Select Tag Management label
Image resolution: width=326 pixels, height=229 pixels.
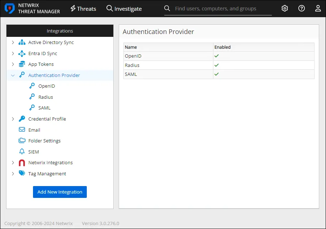[x=47, y=174]
